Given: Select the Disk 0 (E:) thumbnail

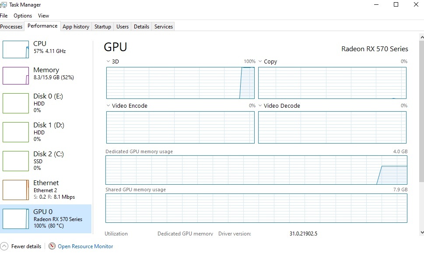Looking at the screenshot, I should coord(16,103).
